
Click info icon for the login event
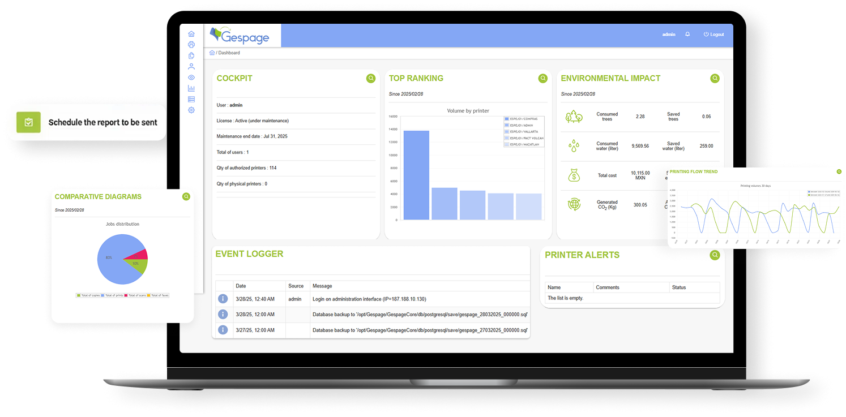[223, 299]
